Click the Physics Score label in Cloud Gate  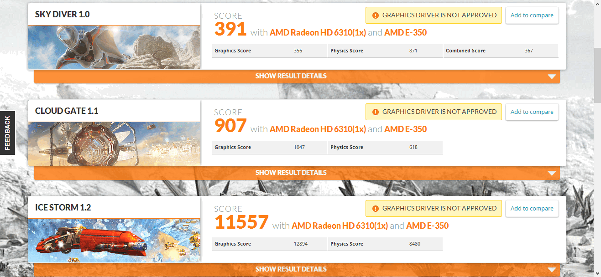347,148
